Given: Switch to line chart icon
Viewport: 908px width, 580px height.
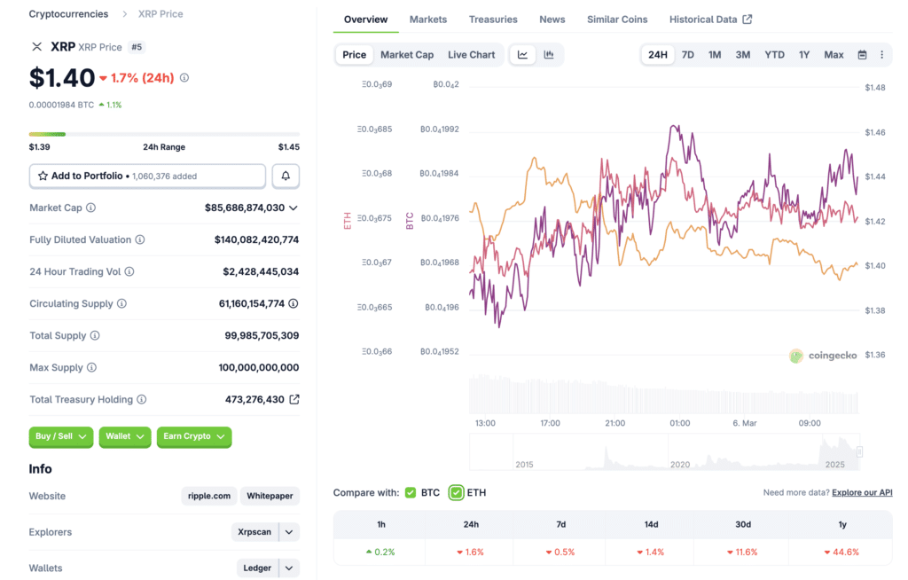Looking at the screenshot, I should (522, 54).
